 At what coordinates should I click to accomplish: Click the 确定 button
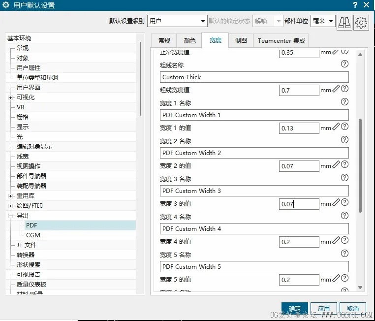(295, 308)
